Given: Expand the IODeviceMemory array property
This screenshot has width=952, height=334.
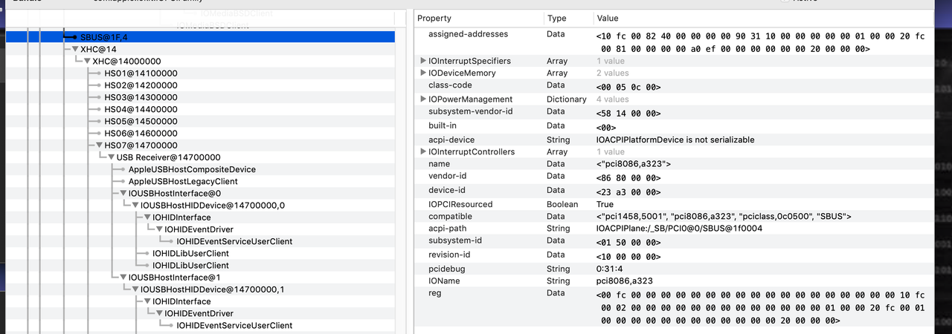Looking at the screenshot, I should point(423,73).
